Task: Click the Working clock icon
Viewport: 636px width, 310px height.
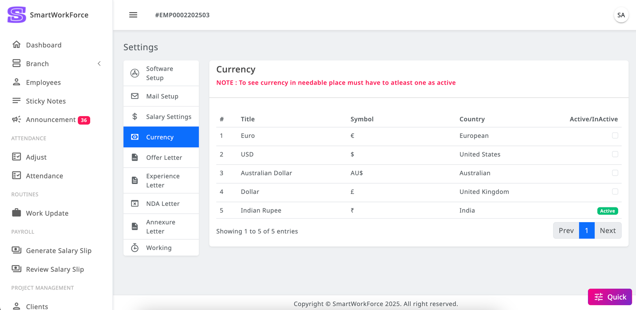Action: point(135,248)
